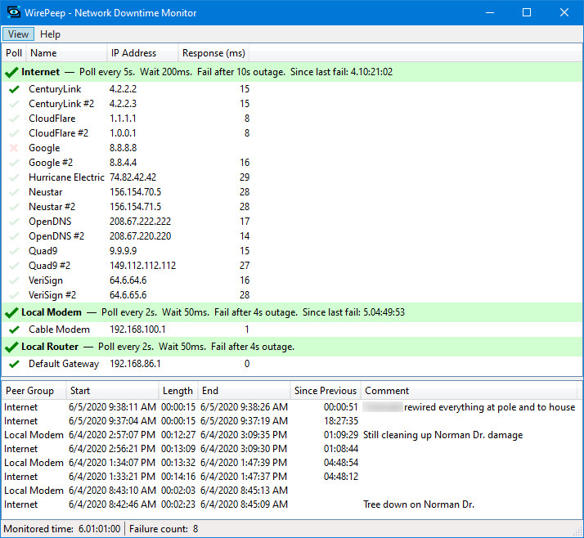
Task: Click IP address 149.112.112.112
Action: tap(142, 266)
